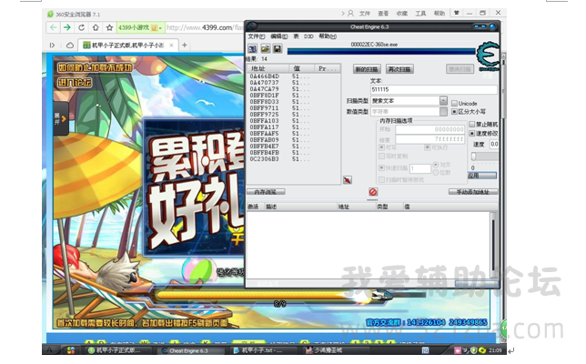Viewport: 586px width, 364px height.
Task: Toggle the 可执行 executable checkbox
Action: click(x=427, y=147)
